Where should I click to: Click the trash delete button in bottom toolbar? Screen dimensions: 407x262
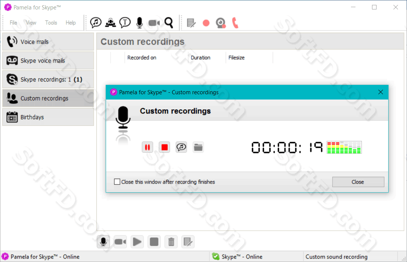coord(171,242)
